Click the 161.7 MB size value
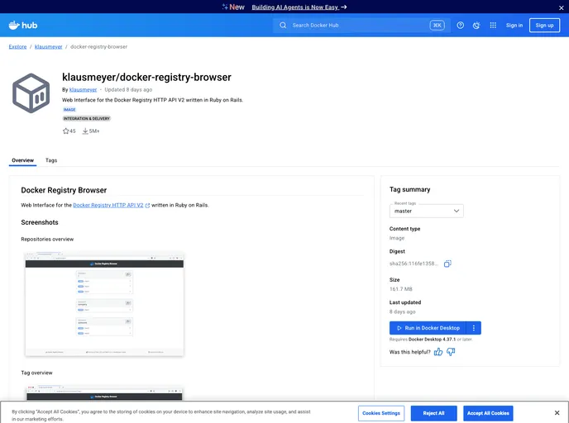The height and width of the screenshot is (423, 569). pos(400,289)
